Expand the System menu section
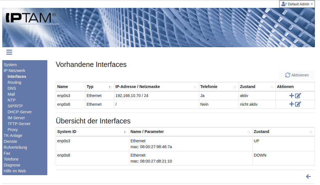 pyautogui.click(x=10, y=65)
